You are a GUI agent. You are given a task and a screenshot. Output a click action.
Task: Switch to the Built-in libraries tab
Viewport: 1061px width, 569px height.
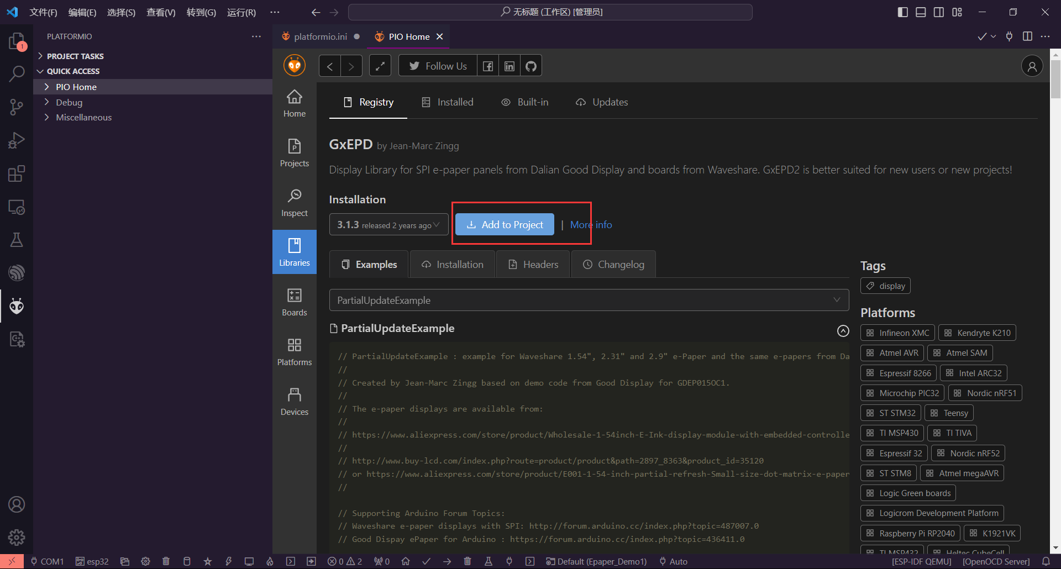point(525,102)
